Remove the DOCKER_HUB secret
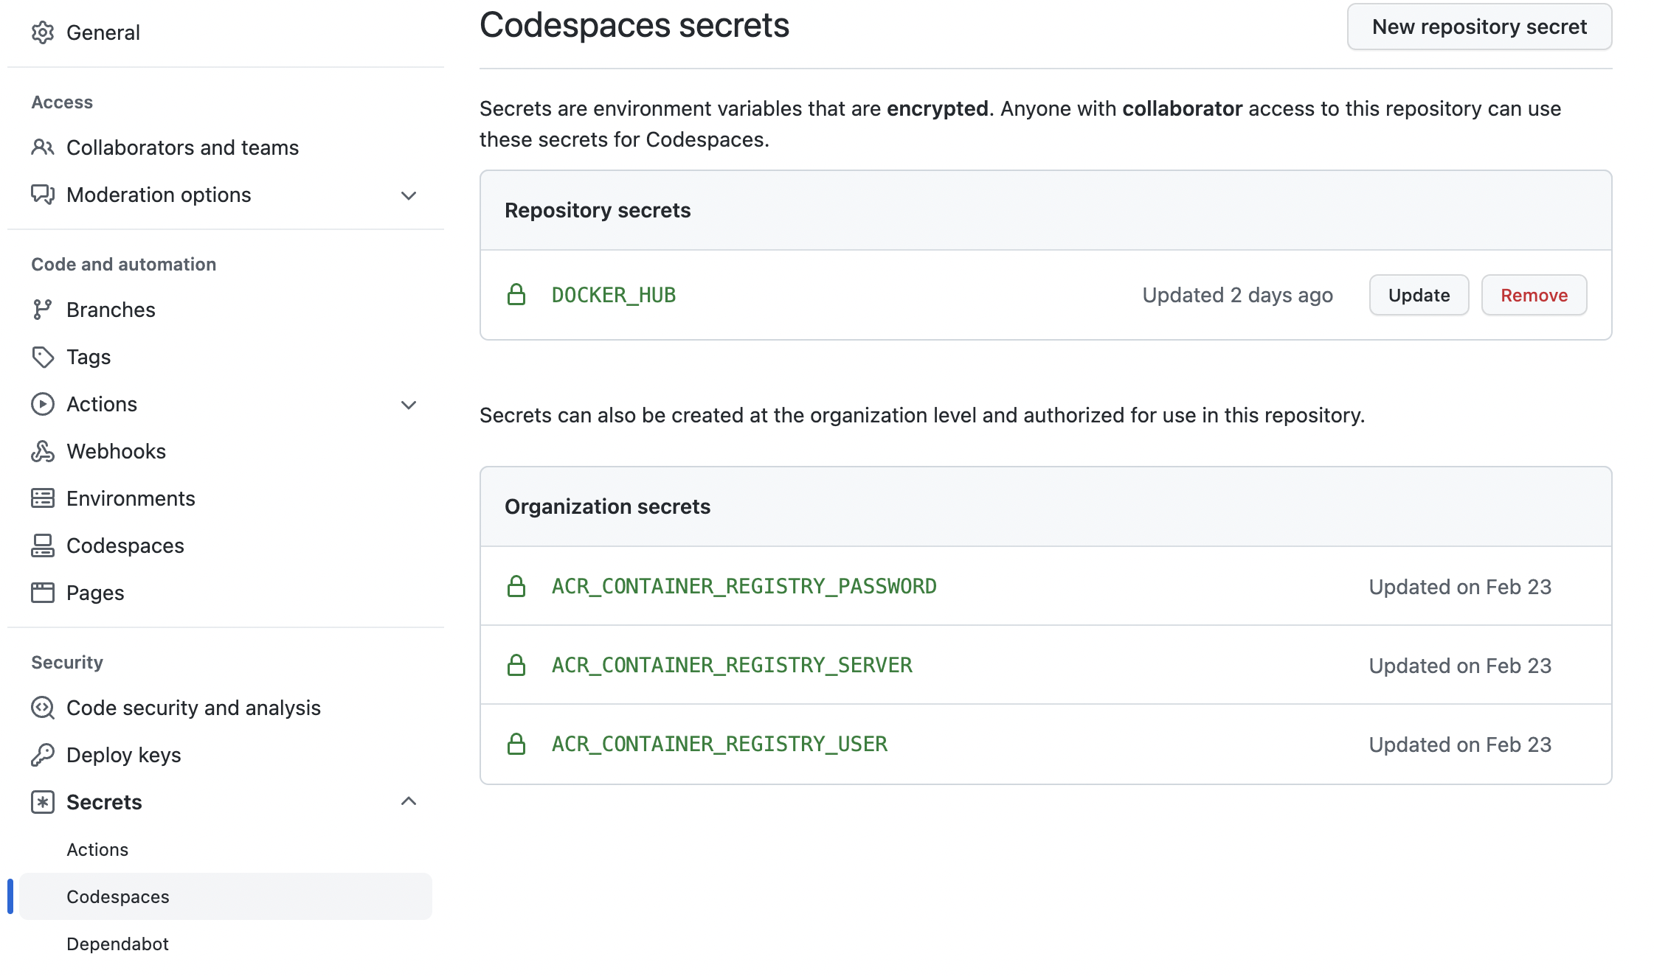 (1534, 296)
